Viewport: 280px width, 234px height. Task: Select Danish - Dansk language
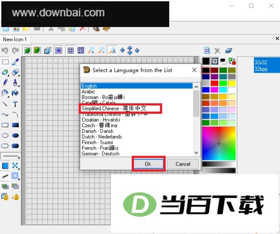(x=137, y=131)
